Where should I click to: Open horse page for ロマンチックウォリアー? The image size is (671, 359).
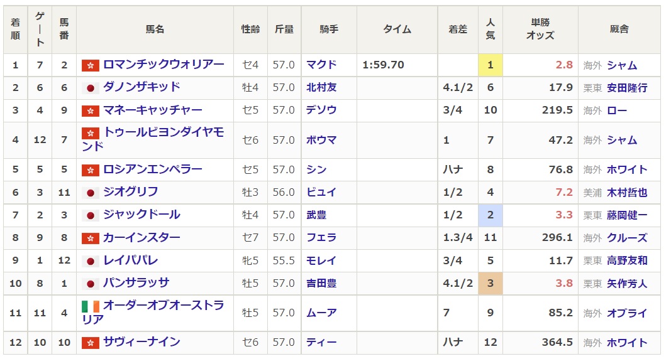(164, 65)
